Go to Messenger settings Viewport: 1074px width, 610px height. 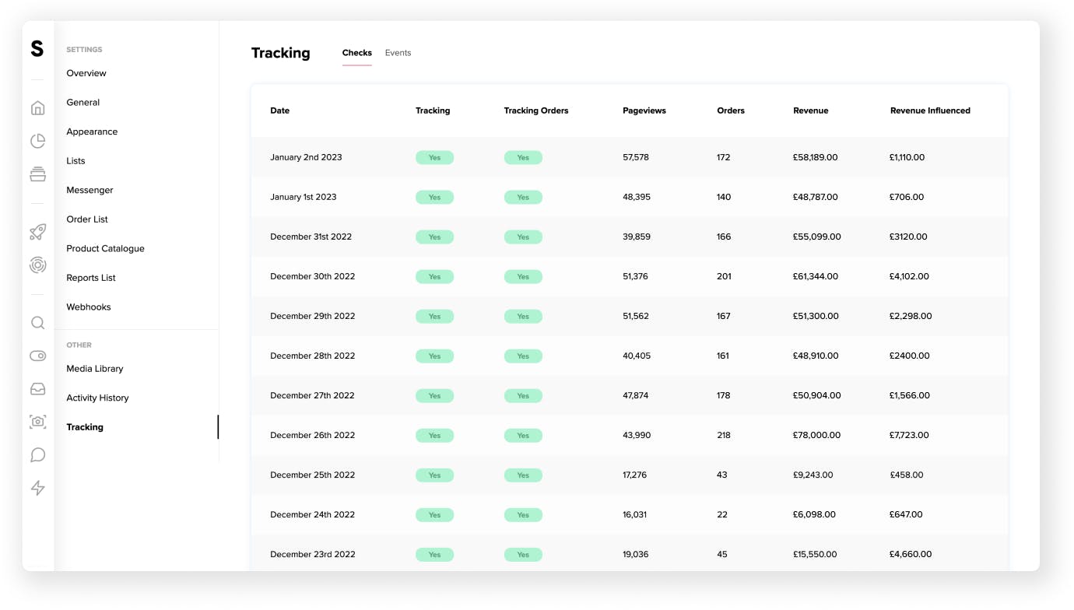[x=89, y=190]
